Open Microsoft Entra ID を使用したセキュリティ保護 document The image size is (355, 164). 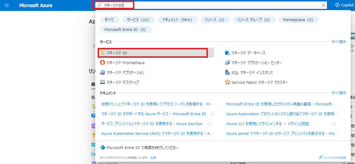282,104
